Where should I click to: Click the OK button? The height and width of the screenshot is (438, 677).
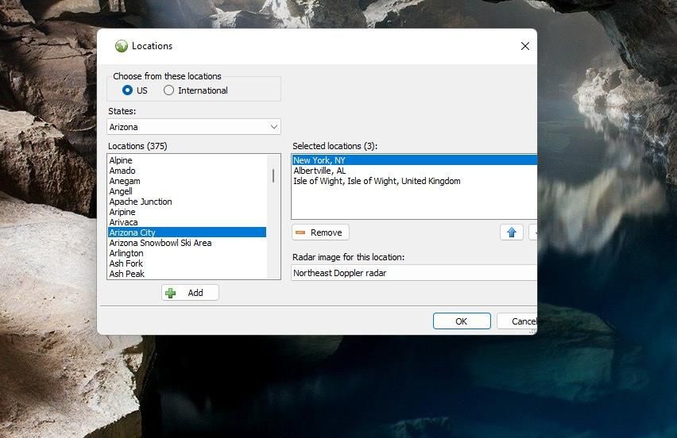(462, 321)
